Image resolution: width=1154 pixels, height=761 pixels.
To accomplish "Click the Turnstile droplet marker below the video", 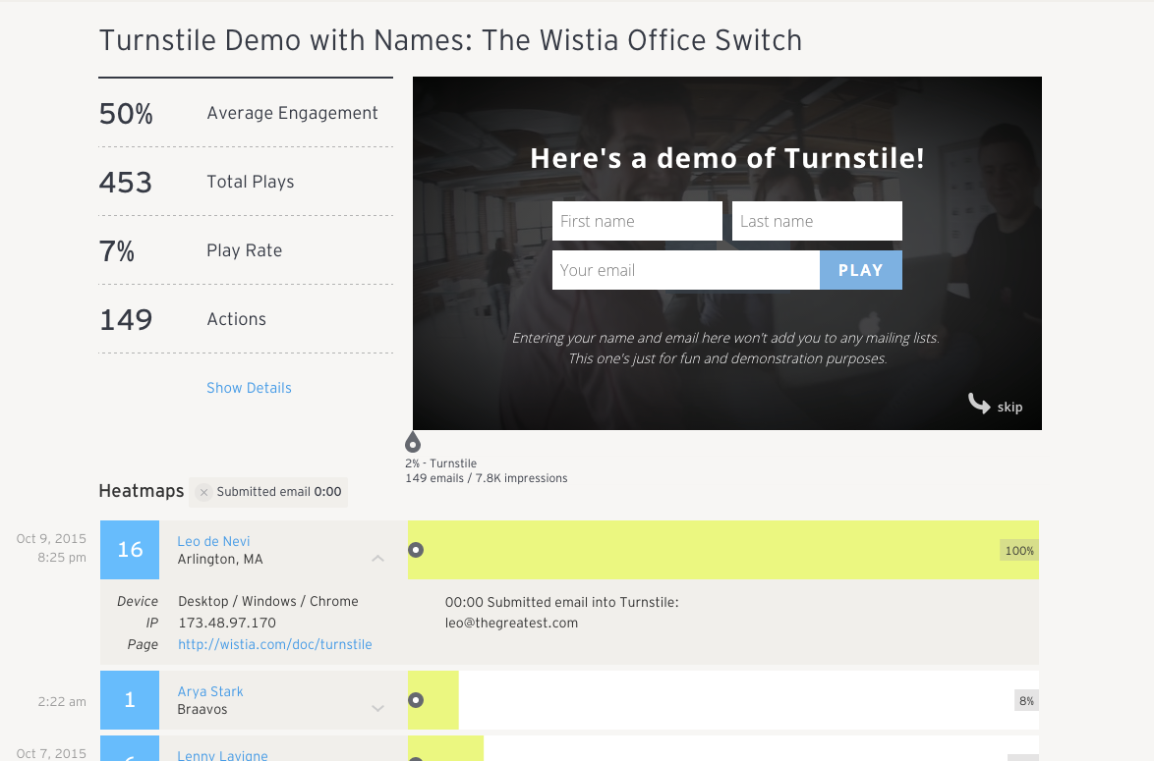I will pyautogui.click(x=413, y=442).
